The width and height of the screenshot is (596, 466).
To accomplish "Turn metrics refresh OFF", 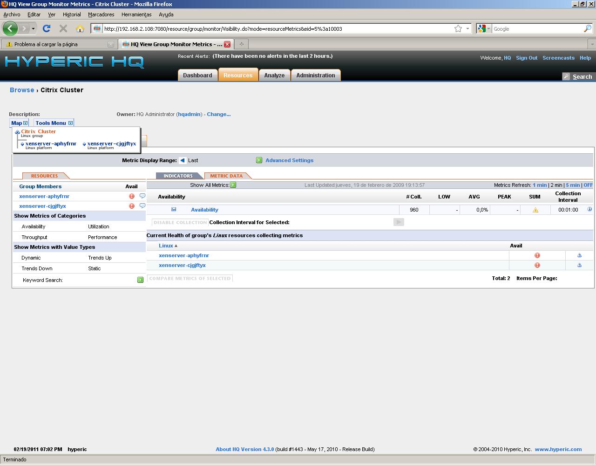I will click(588, 185).
